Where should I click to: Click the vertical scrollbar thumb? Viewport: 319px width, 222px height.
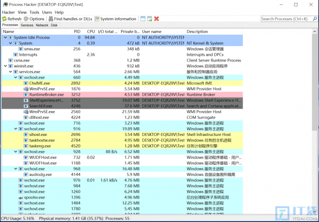tap(315, 82)
